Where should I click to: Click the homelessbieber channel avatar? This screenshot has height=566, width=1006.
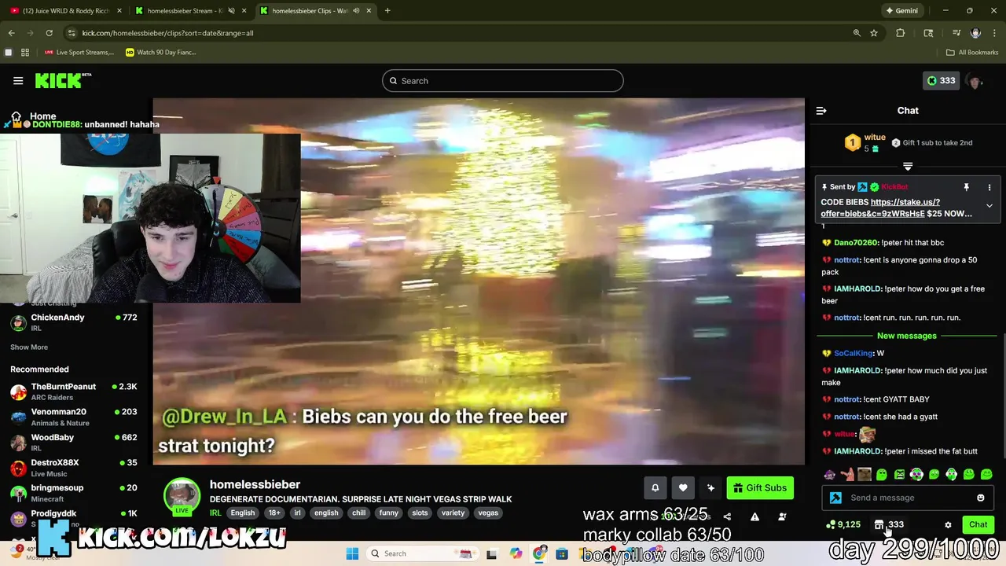click(x=182, y=495)
